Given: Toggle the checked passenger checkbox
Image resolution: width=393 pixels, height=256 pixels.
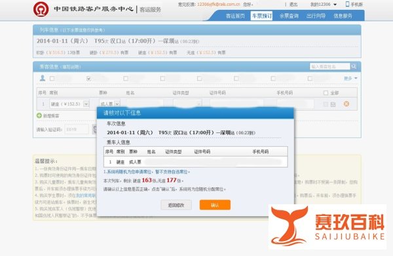Looking at the screenshot, I should pyautogui.click(x=88, y=79).
